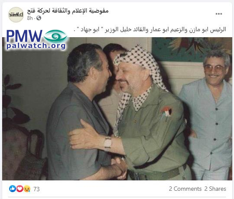Viewport: 234px width, 199px height.
Task: Open the post options three-dot menu
Action: point(219,14)
